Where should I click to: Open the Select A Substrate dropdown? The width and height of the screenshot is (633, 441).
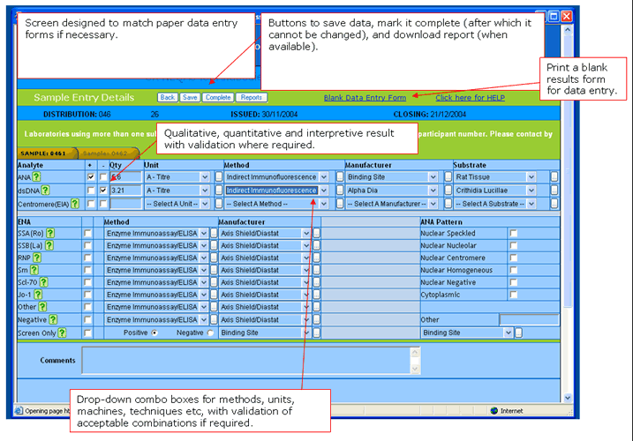pyautogui.click(x=531, y=204)
